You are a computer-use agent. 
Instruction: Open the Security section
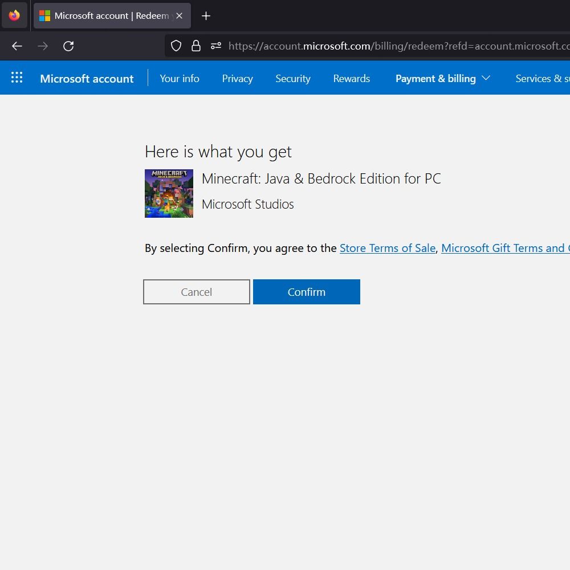[x=292, y=79]
